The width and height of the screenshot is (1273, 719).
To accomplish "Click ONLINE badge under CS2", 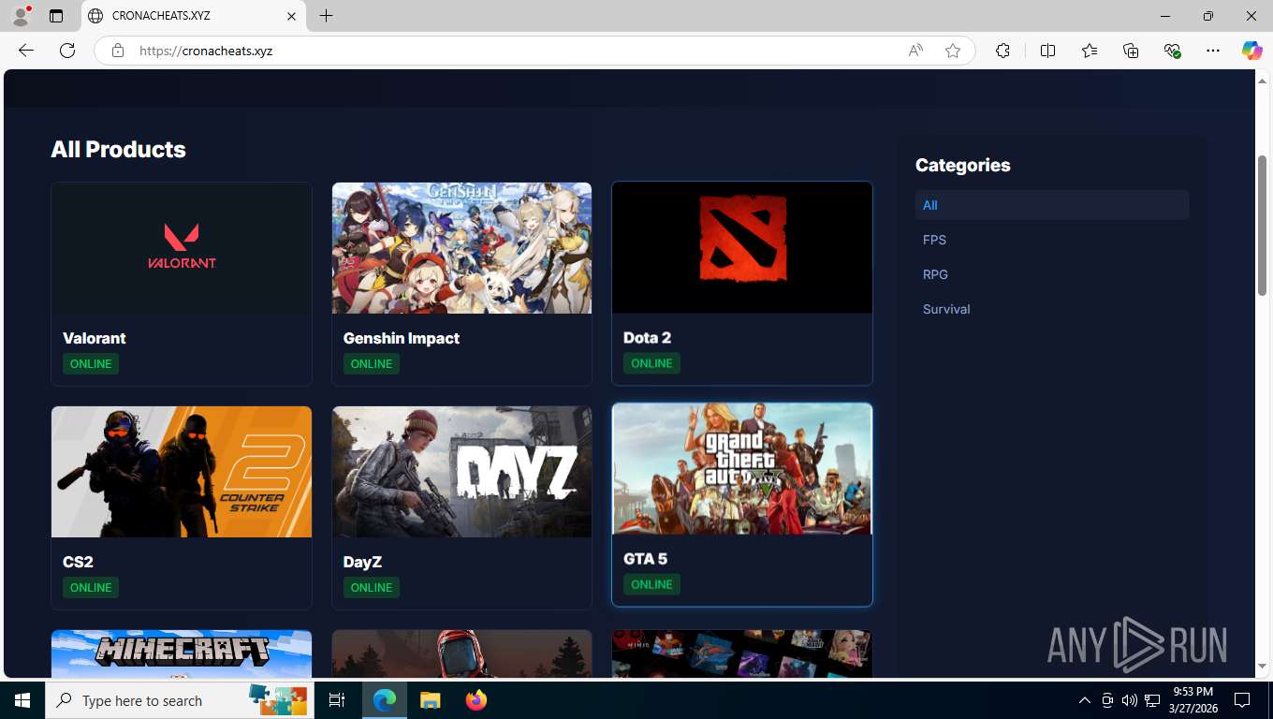I will [91, 587].
